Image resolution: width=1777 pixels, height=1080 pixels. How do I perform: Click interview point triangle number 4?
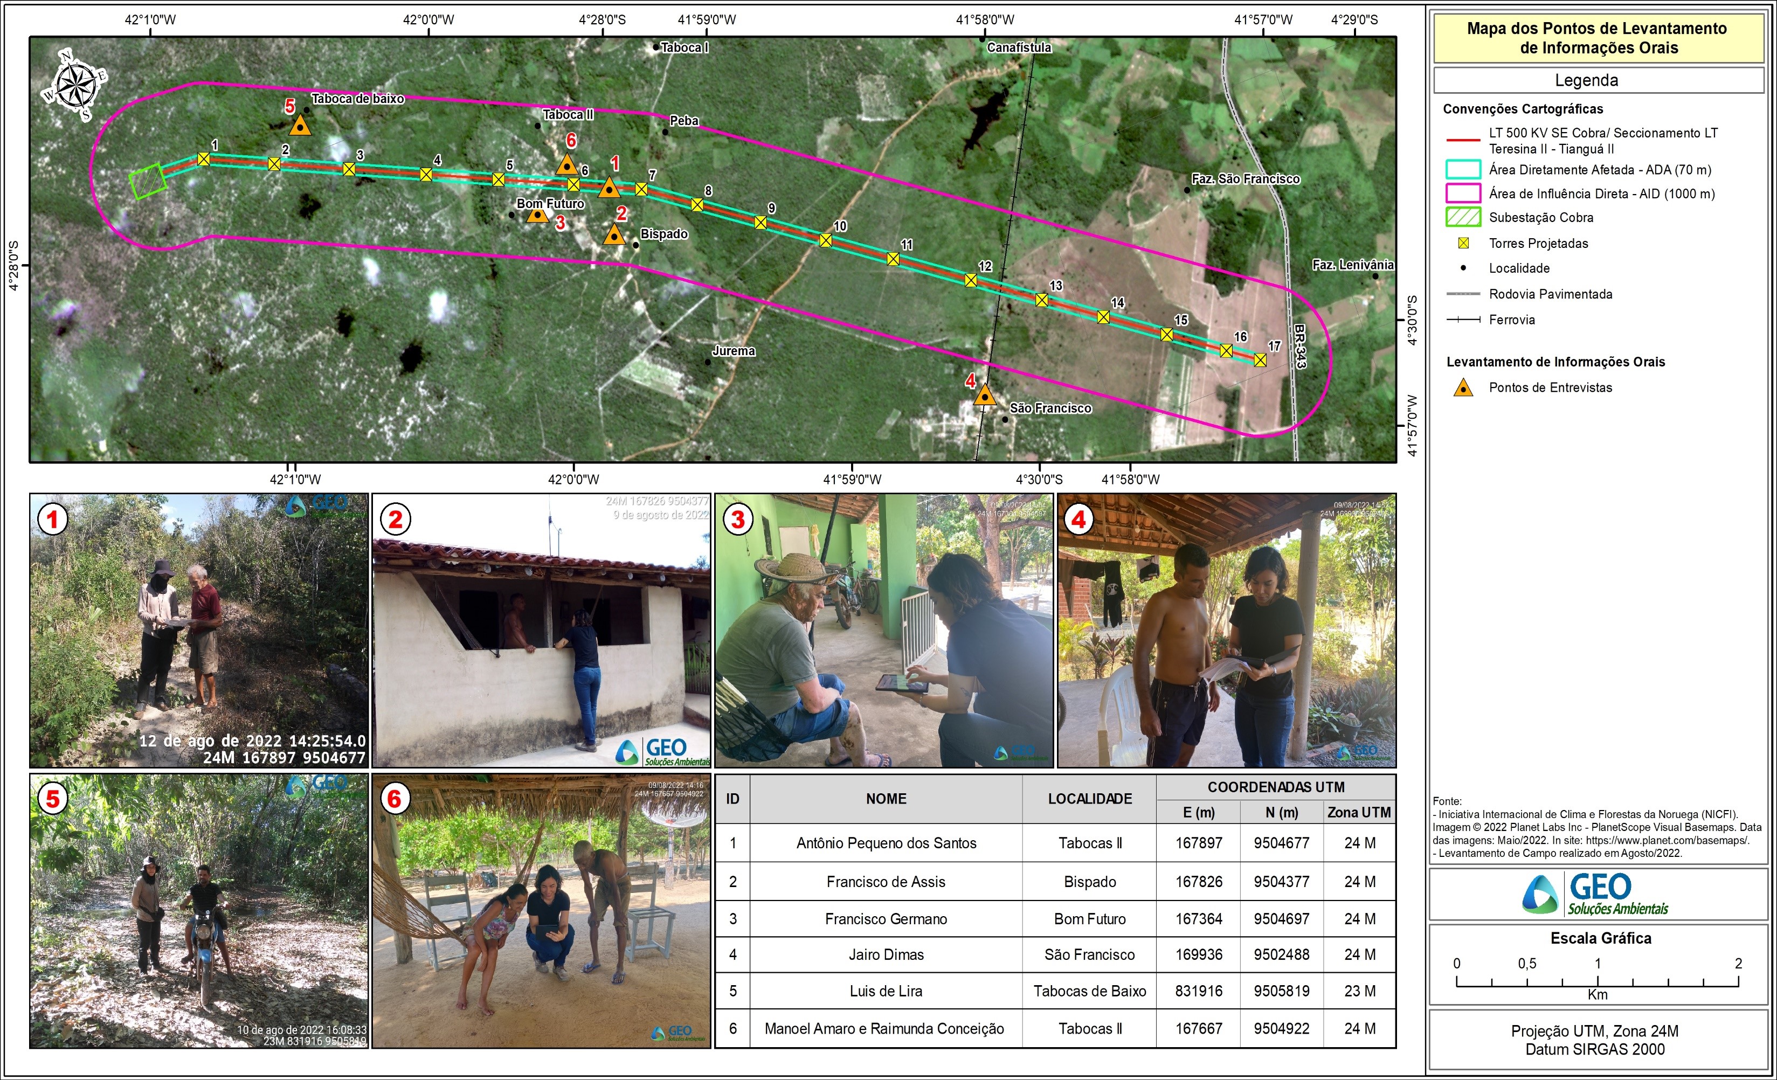tap(984, 395)
